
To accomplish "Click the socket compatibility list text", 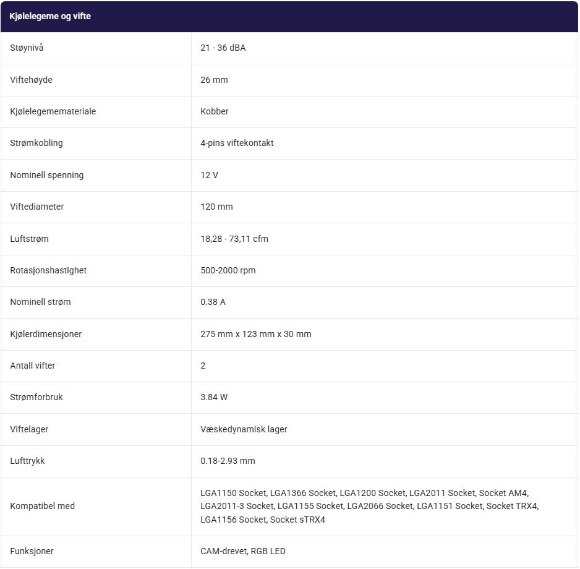I will 370,506.
